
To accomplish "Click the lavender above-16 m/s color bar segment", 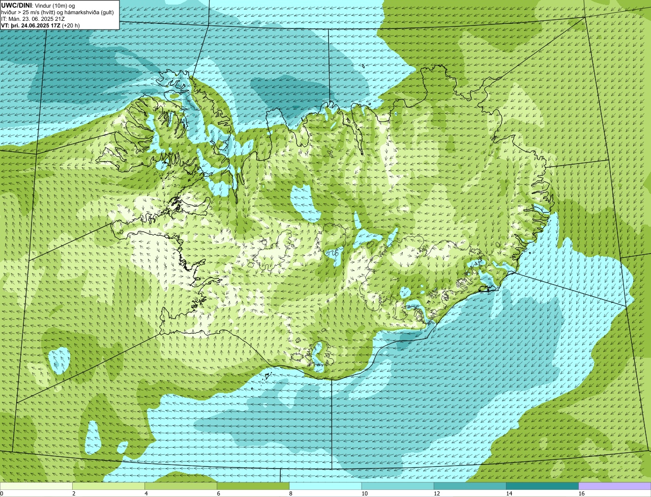I will 615,486.
